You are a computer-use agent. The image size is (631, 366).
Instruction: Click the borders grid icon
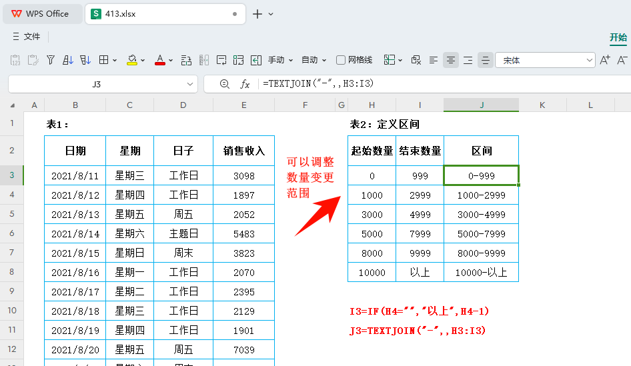click(x=103, y=60)
